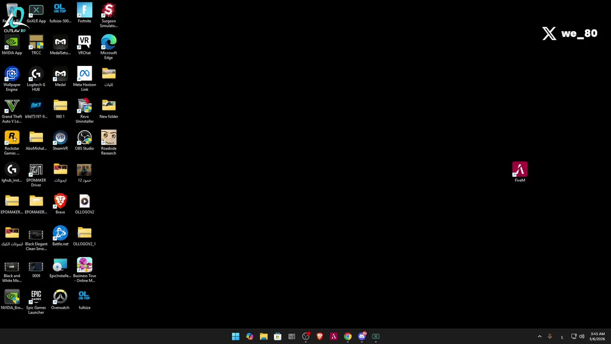This screenshot has height=344, width=611.
Task: Open the Windows Start menu
Action: pos(235,336)
